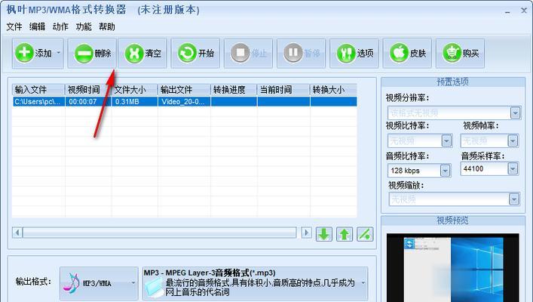Image resolution: width=533 pixels, height=302 pixels.
Task: Click the 00:00:07 duration cell
Action: pyautogui.click(x=88, y=101)
